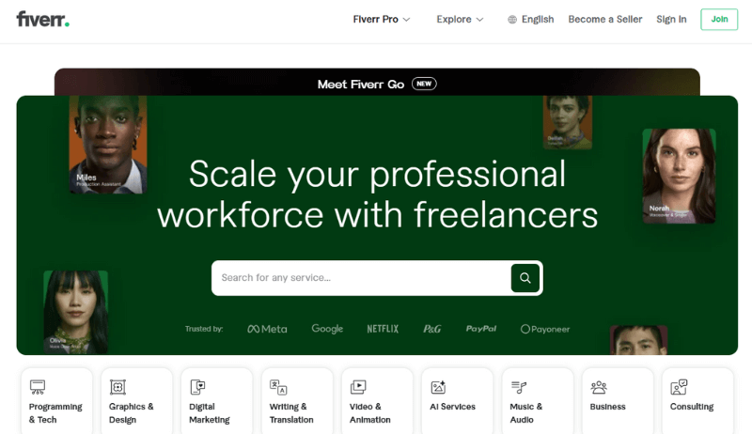Click the PayPal logo
Viewport: 752px width, 434px height.
481,329
